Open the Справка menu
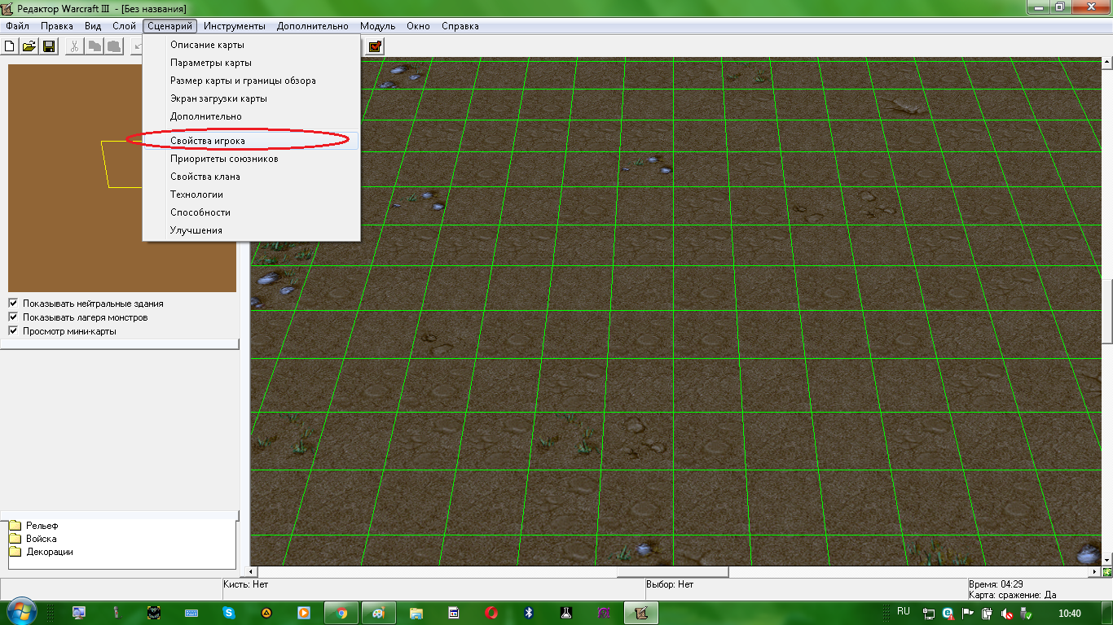The width and height of the screenshot is (1113, 625). pos(460,26)
